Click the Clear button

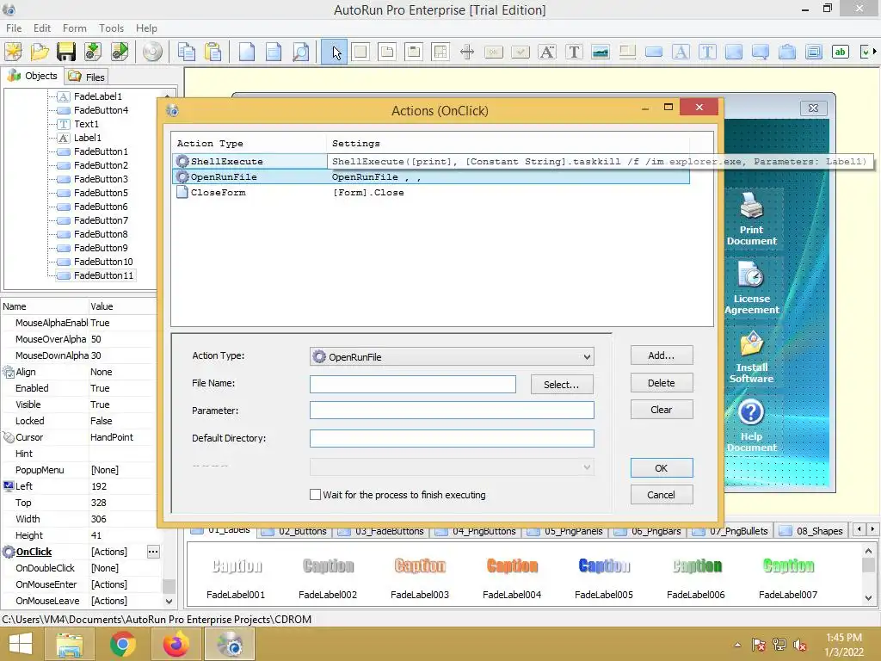(662, 410)
